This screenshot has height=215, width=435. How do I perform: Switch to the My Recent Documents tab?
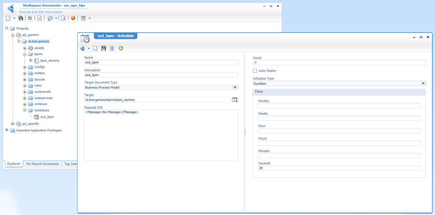pos(42,164)
